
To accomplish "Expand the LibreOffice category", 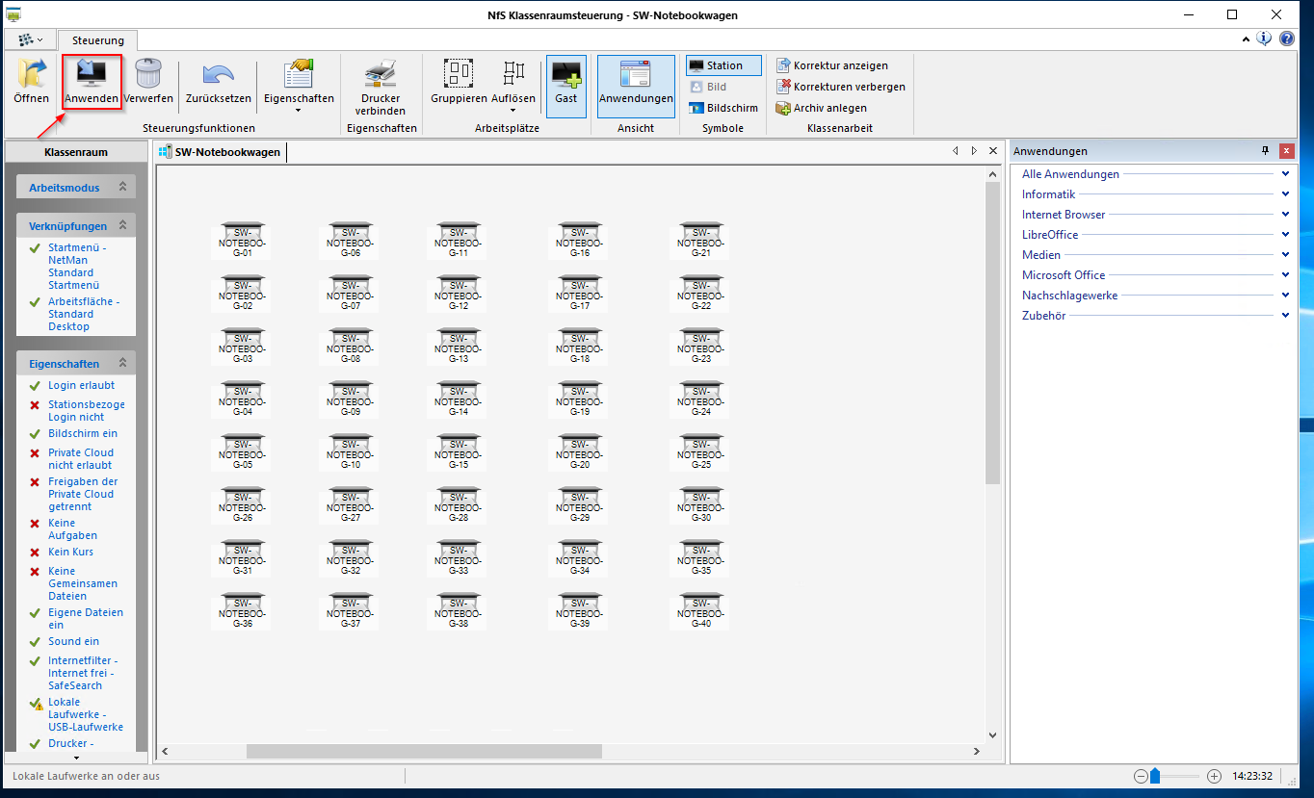I will [x=1285, y=235].
